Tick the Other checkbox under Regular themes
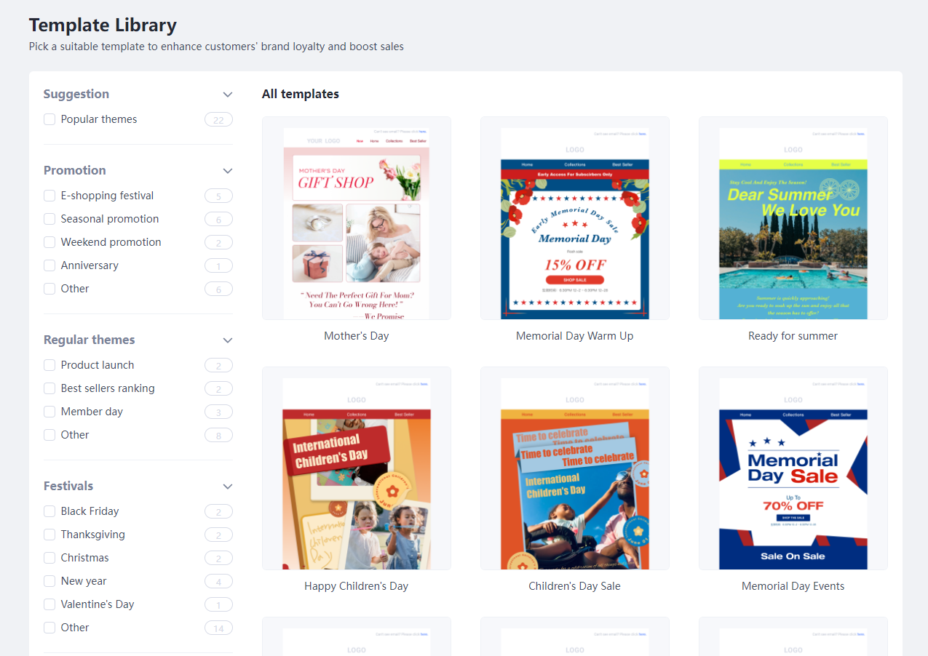This screenshot has height=656, width=928. coord(49,435)
